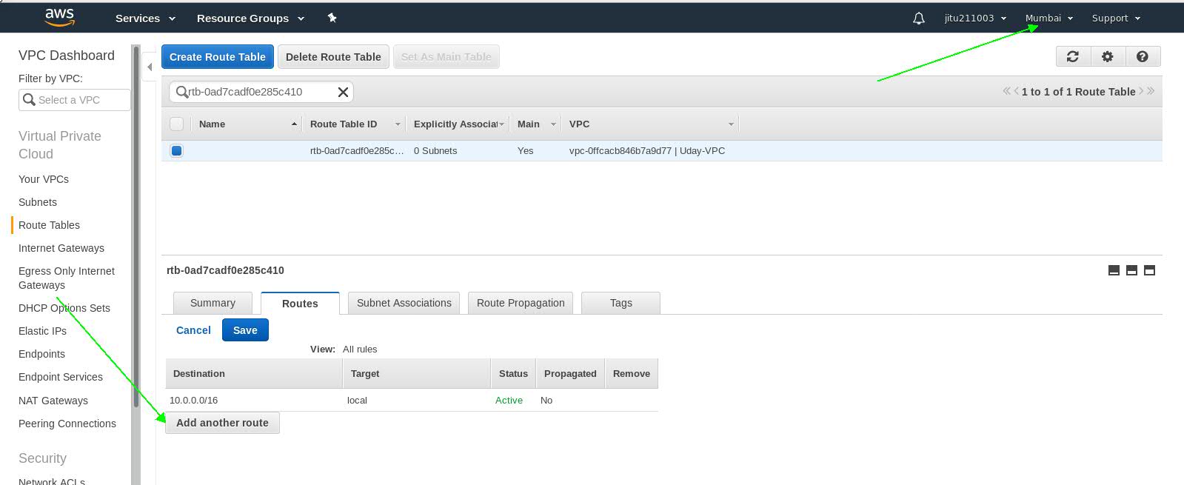Click the 10.0.0.0/16 destination cell
The height and width of the screenshot is (485, 1184).
click(x=194, y=400)
